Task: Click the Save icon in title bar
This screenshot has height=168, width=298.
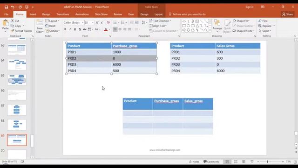Action: 6,7
